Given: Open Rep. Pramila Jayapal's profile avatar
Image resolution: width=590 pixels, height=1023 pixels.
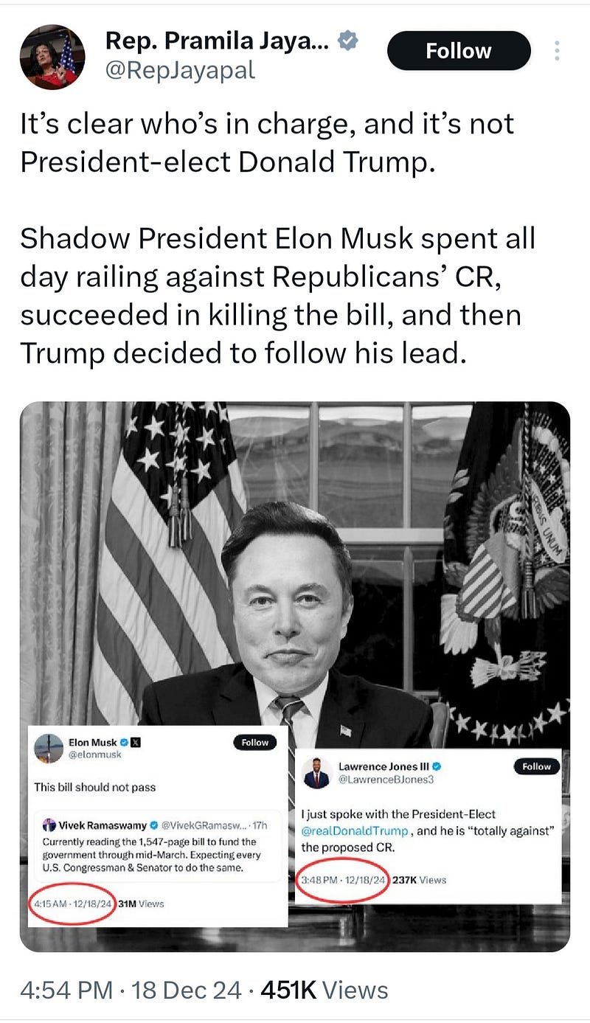Looking at the screenshot, I should 52,58.
